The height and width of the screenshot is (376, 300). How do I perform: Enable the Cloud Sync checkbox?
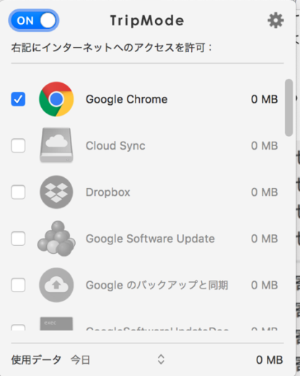click(18, 145)
